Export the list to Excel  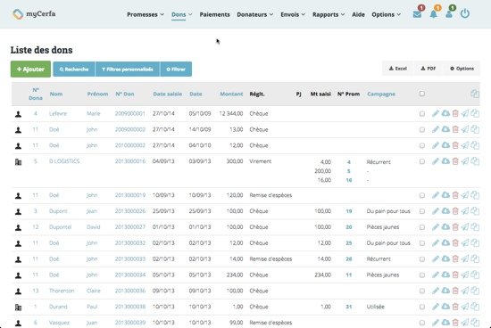pyautogui.click(x=397, y=69)
